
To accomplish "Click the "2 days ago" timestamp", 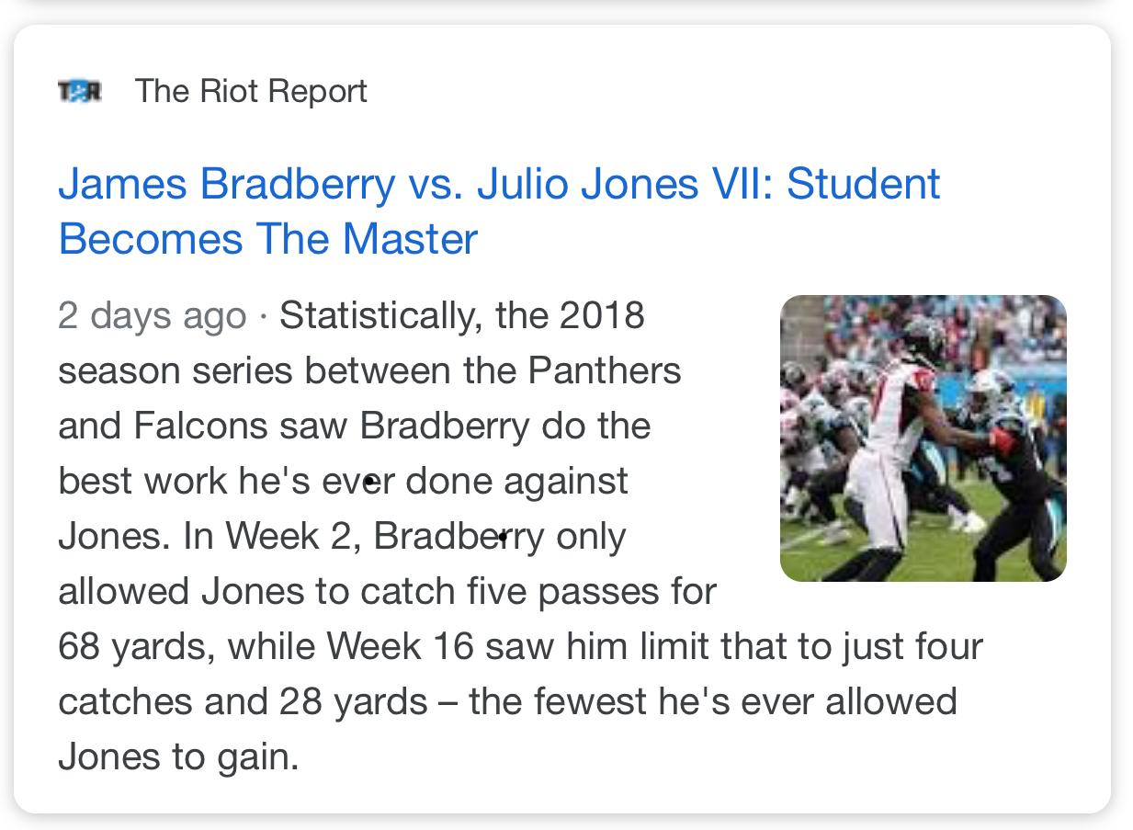I will click(152, 315).
